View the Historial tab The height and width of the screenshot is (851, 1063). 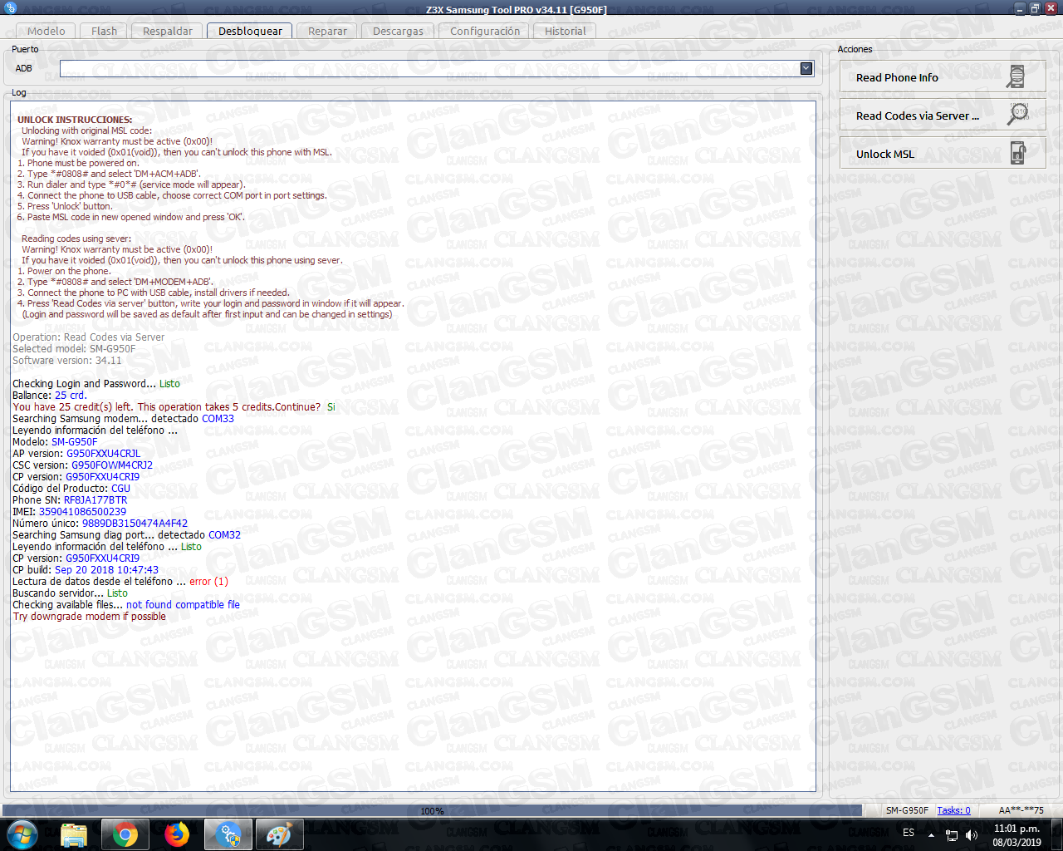(x=565, y=31)
